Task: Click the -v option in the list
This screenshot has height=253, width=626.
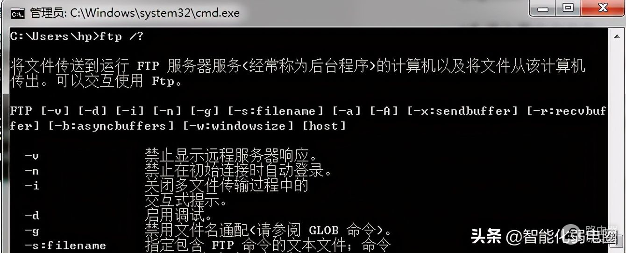Action: tap(32, 155)
